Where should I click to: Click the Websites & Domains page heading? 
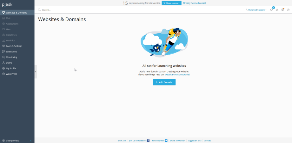point(62,19)
